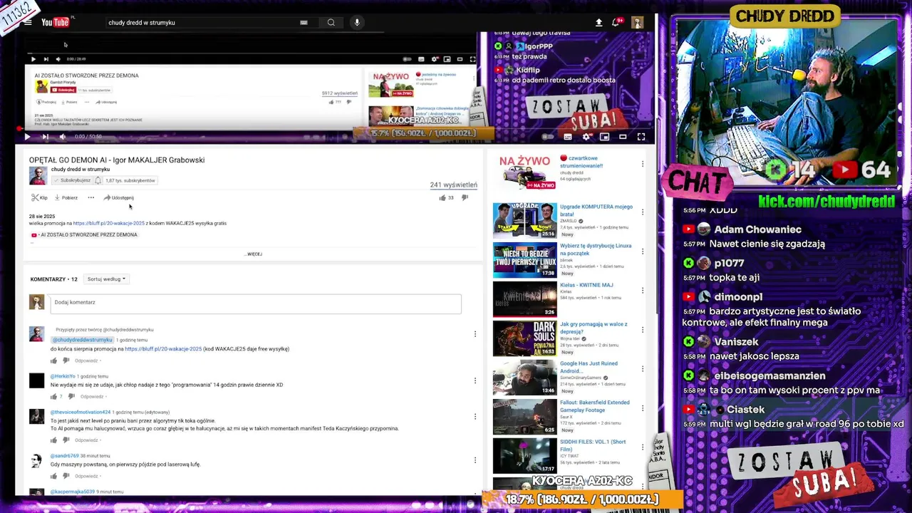The image size is (912, 513).
Task: Open more actions ellipsis beside Pobierz
Action: pos(90,197)
